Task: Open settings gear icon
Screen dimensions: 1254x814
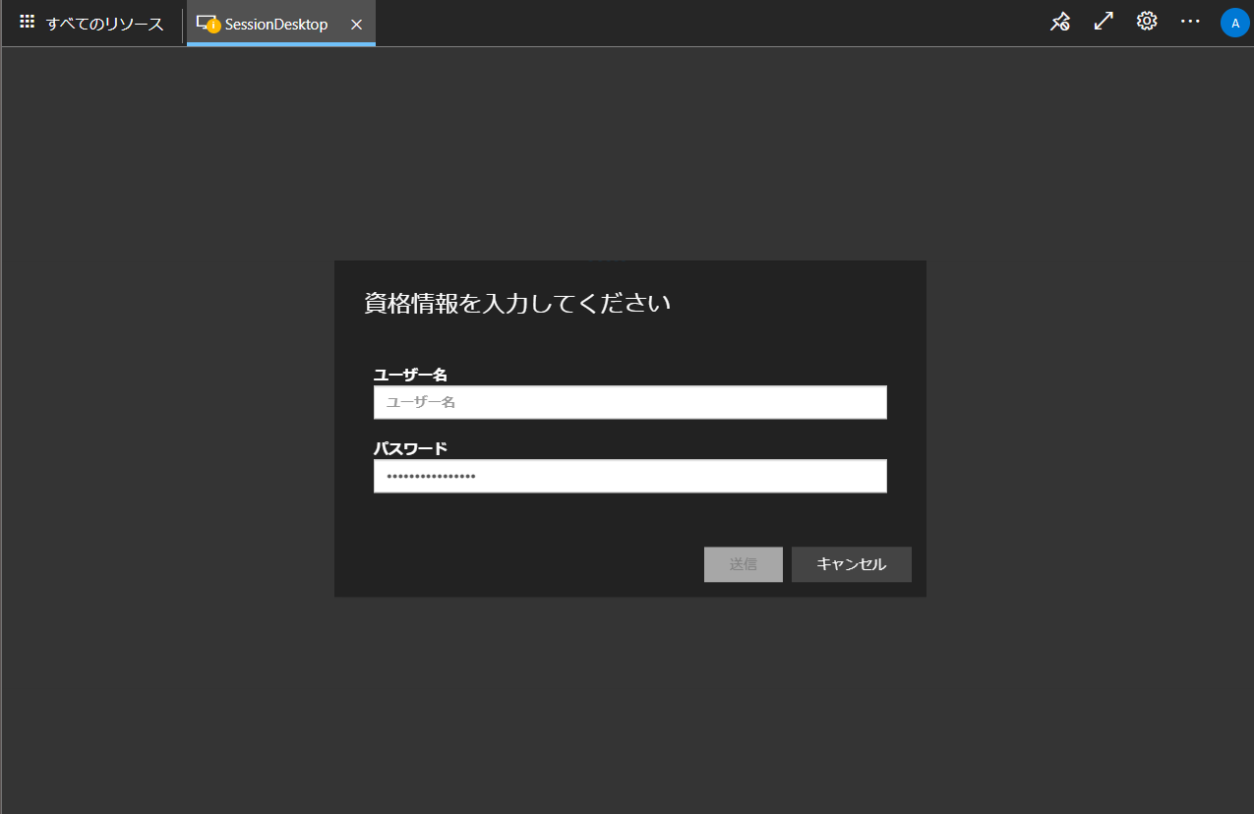Action: tap(1147, 21)
